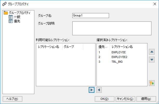
Task: Click the 一般 page icon in the tree
Action: pos(11,17)
